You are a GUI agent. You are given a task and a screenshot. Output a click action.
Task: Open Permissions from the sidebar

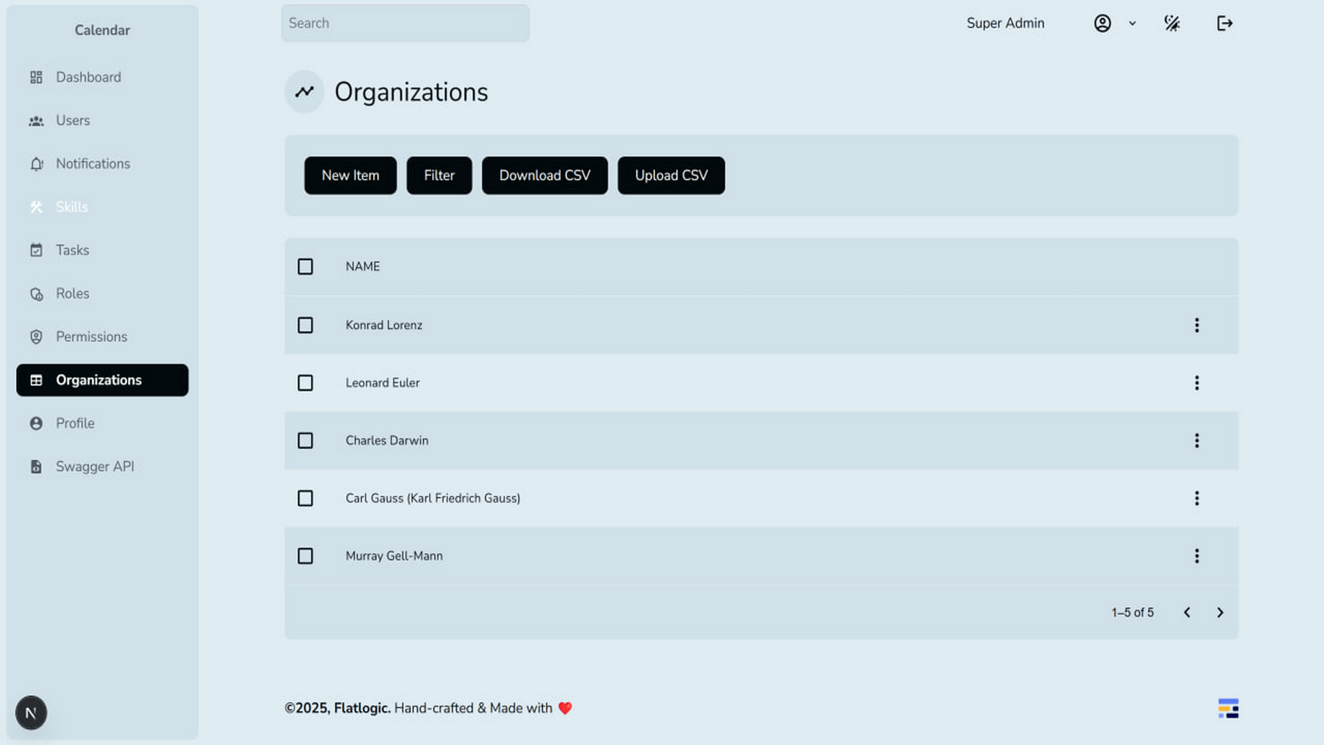(x=102, y=337)
